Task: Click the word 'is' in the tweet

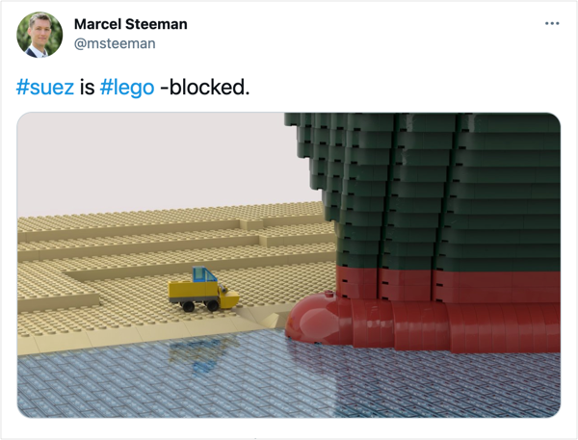Action: (x=87, y=88)
